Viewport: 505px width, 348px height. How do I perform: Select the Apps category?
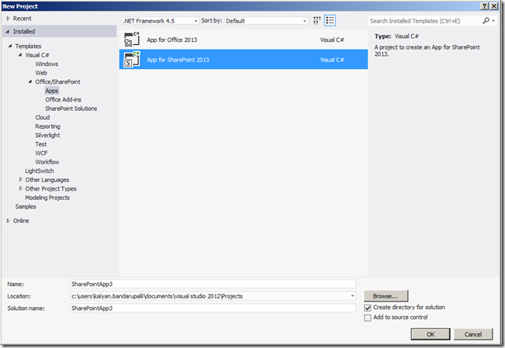[x=51, y=91]
